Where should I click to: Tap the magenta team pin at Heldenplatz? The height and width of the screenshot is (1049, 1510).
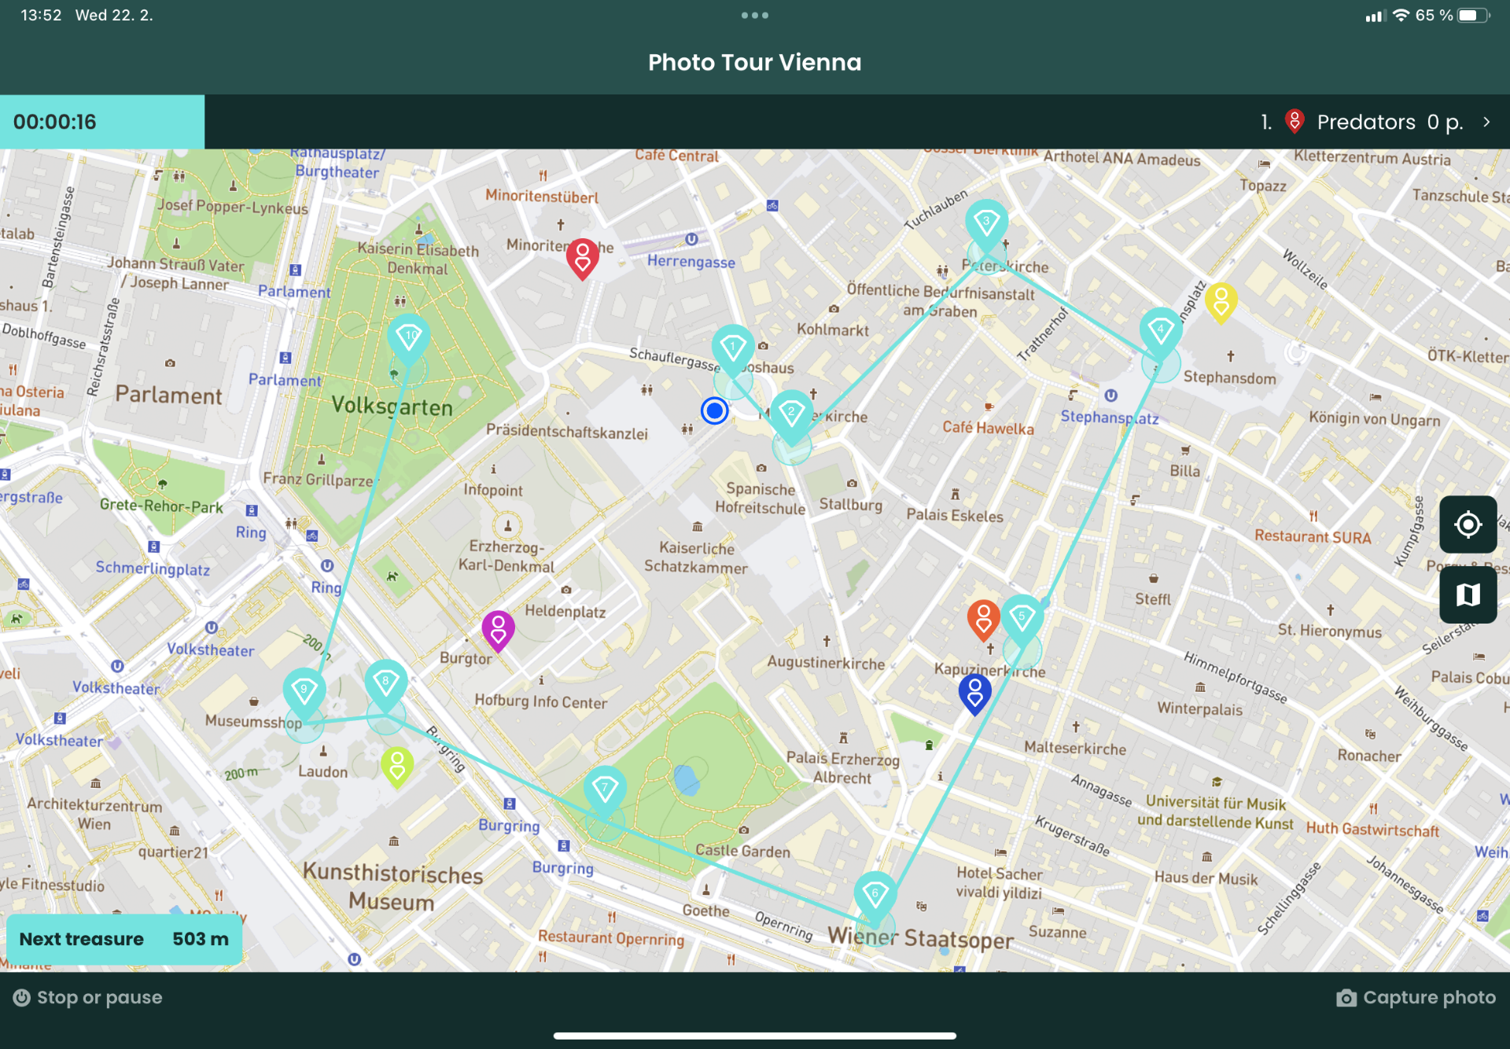pyautogui.click(x=498, y=629)
